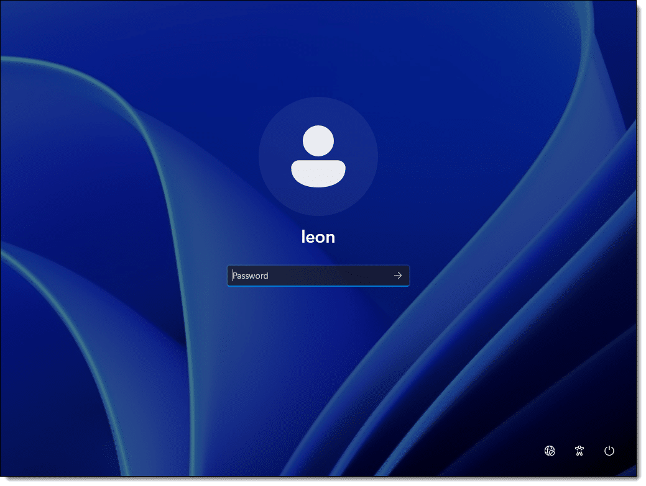This screenshot has height=486, width=646.
Task: Open the power menu at bottom right
Action: coord(609,451)
